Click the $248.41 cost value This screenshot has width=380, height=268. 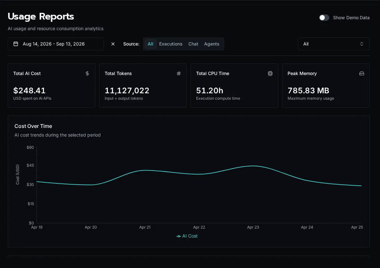tap(29, 90)
